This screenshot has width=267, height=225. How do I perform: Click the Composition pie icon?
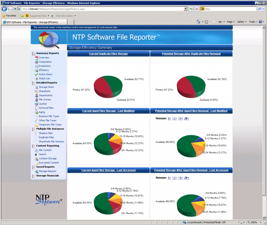pos(37,62)
